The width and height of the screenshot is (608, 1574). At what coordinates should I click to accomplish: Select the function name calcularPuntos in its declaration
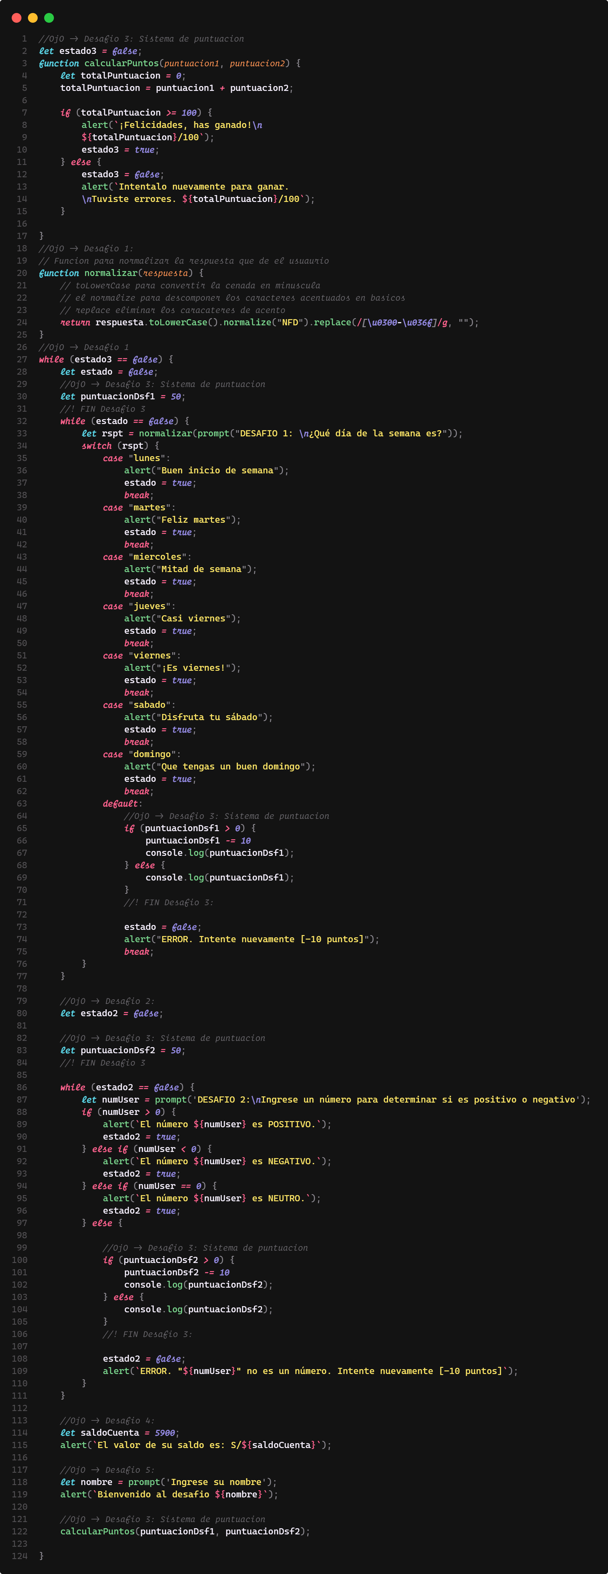coord(121,64)
